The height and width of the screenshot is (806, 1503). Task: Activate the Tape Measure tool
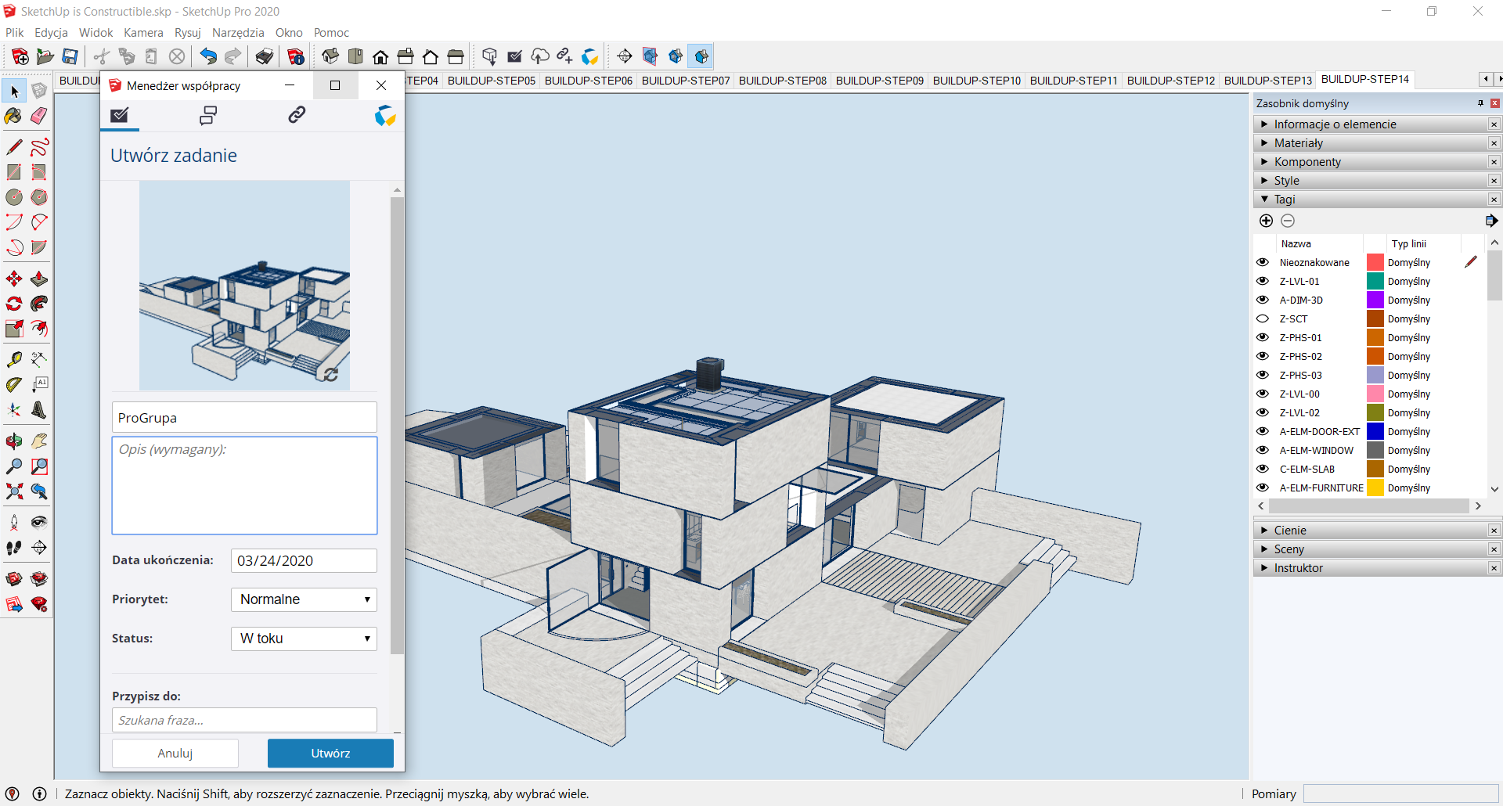14,360
